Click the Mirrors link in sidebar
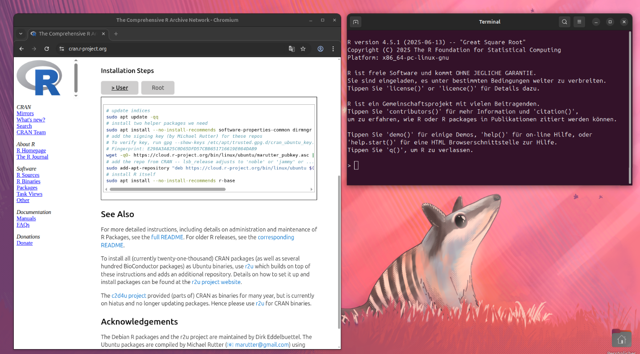 25,114
